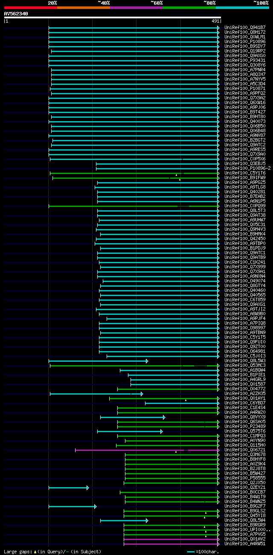
Task: Select the UniRef100_Q40281 label
Action: (x=245, y=192)
